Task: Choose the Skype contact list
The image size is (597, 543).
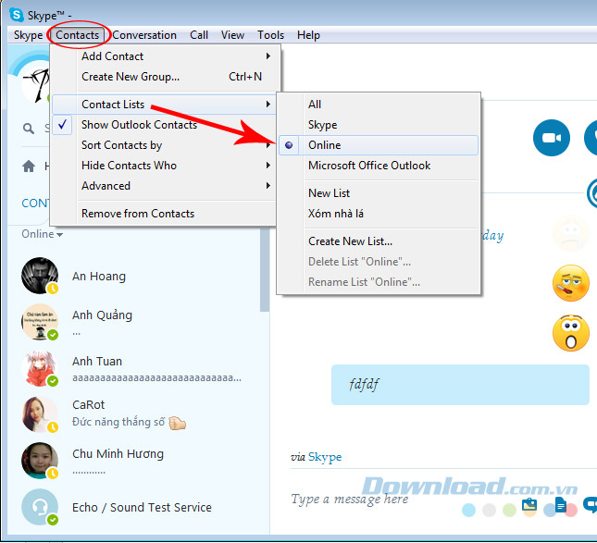Action: pyautogui.click(x=378, y=125)
